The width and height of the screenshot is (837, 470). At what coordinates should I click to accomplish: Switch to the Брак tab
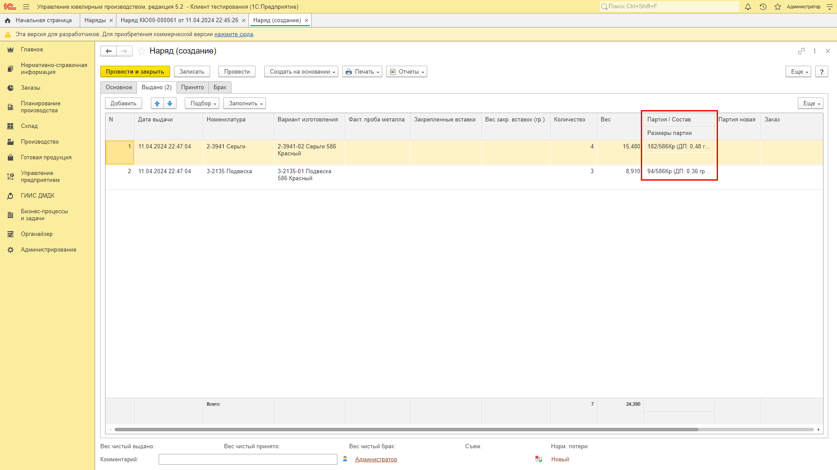pyautogui.click(x=220, y=87)
